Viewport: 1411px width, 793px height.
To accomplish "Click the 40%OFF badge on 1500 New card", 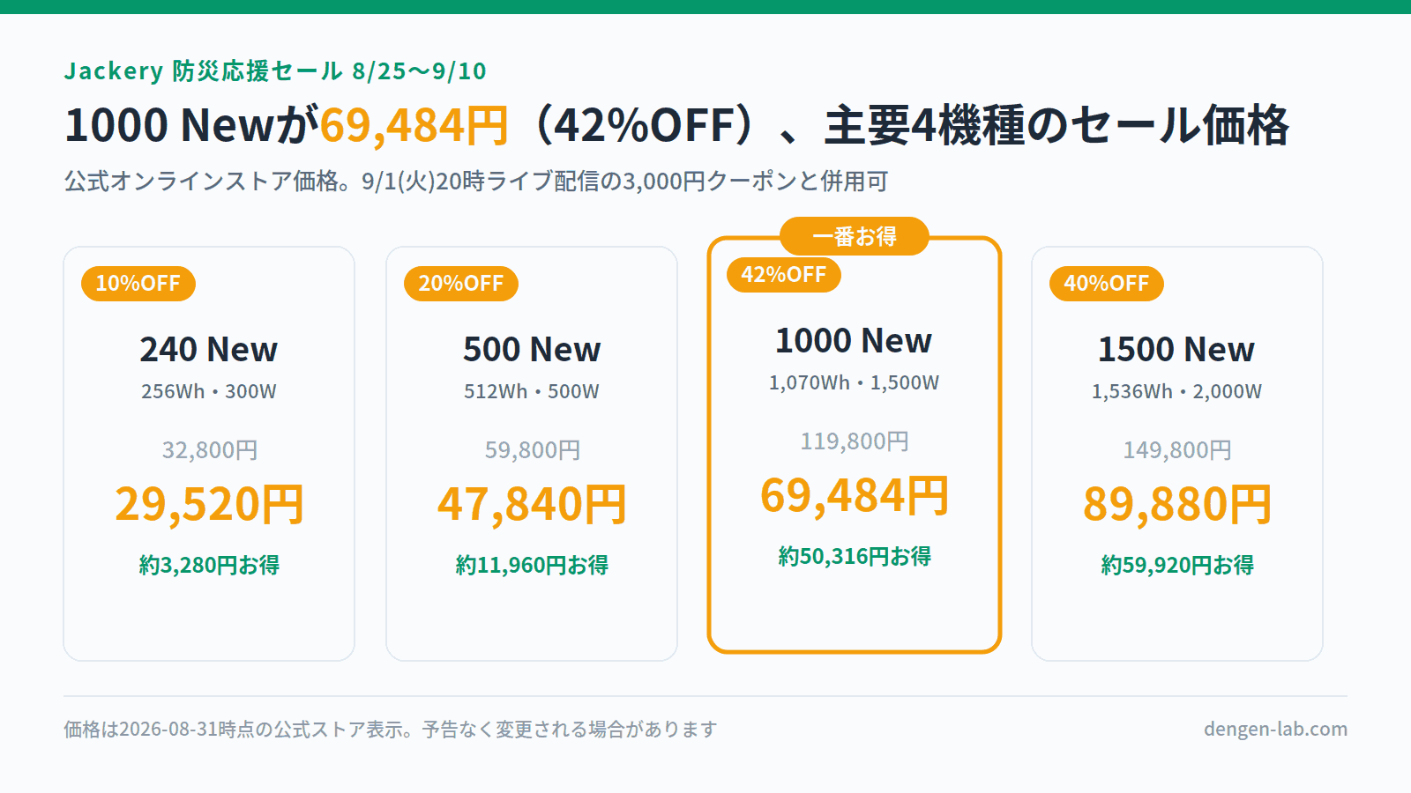I will point(1107,284).
